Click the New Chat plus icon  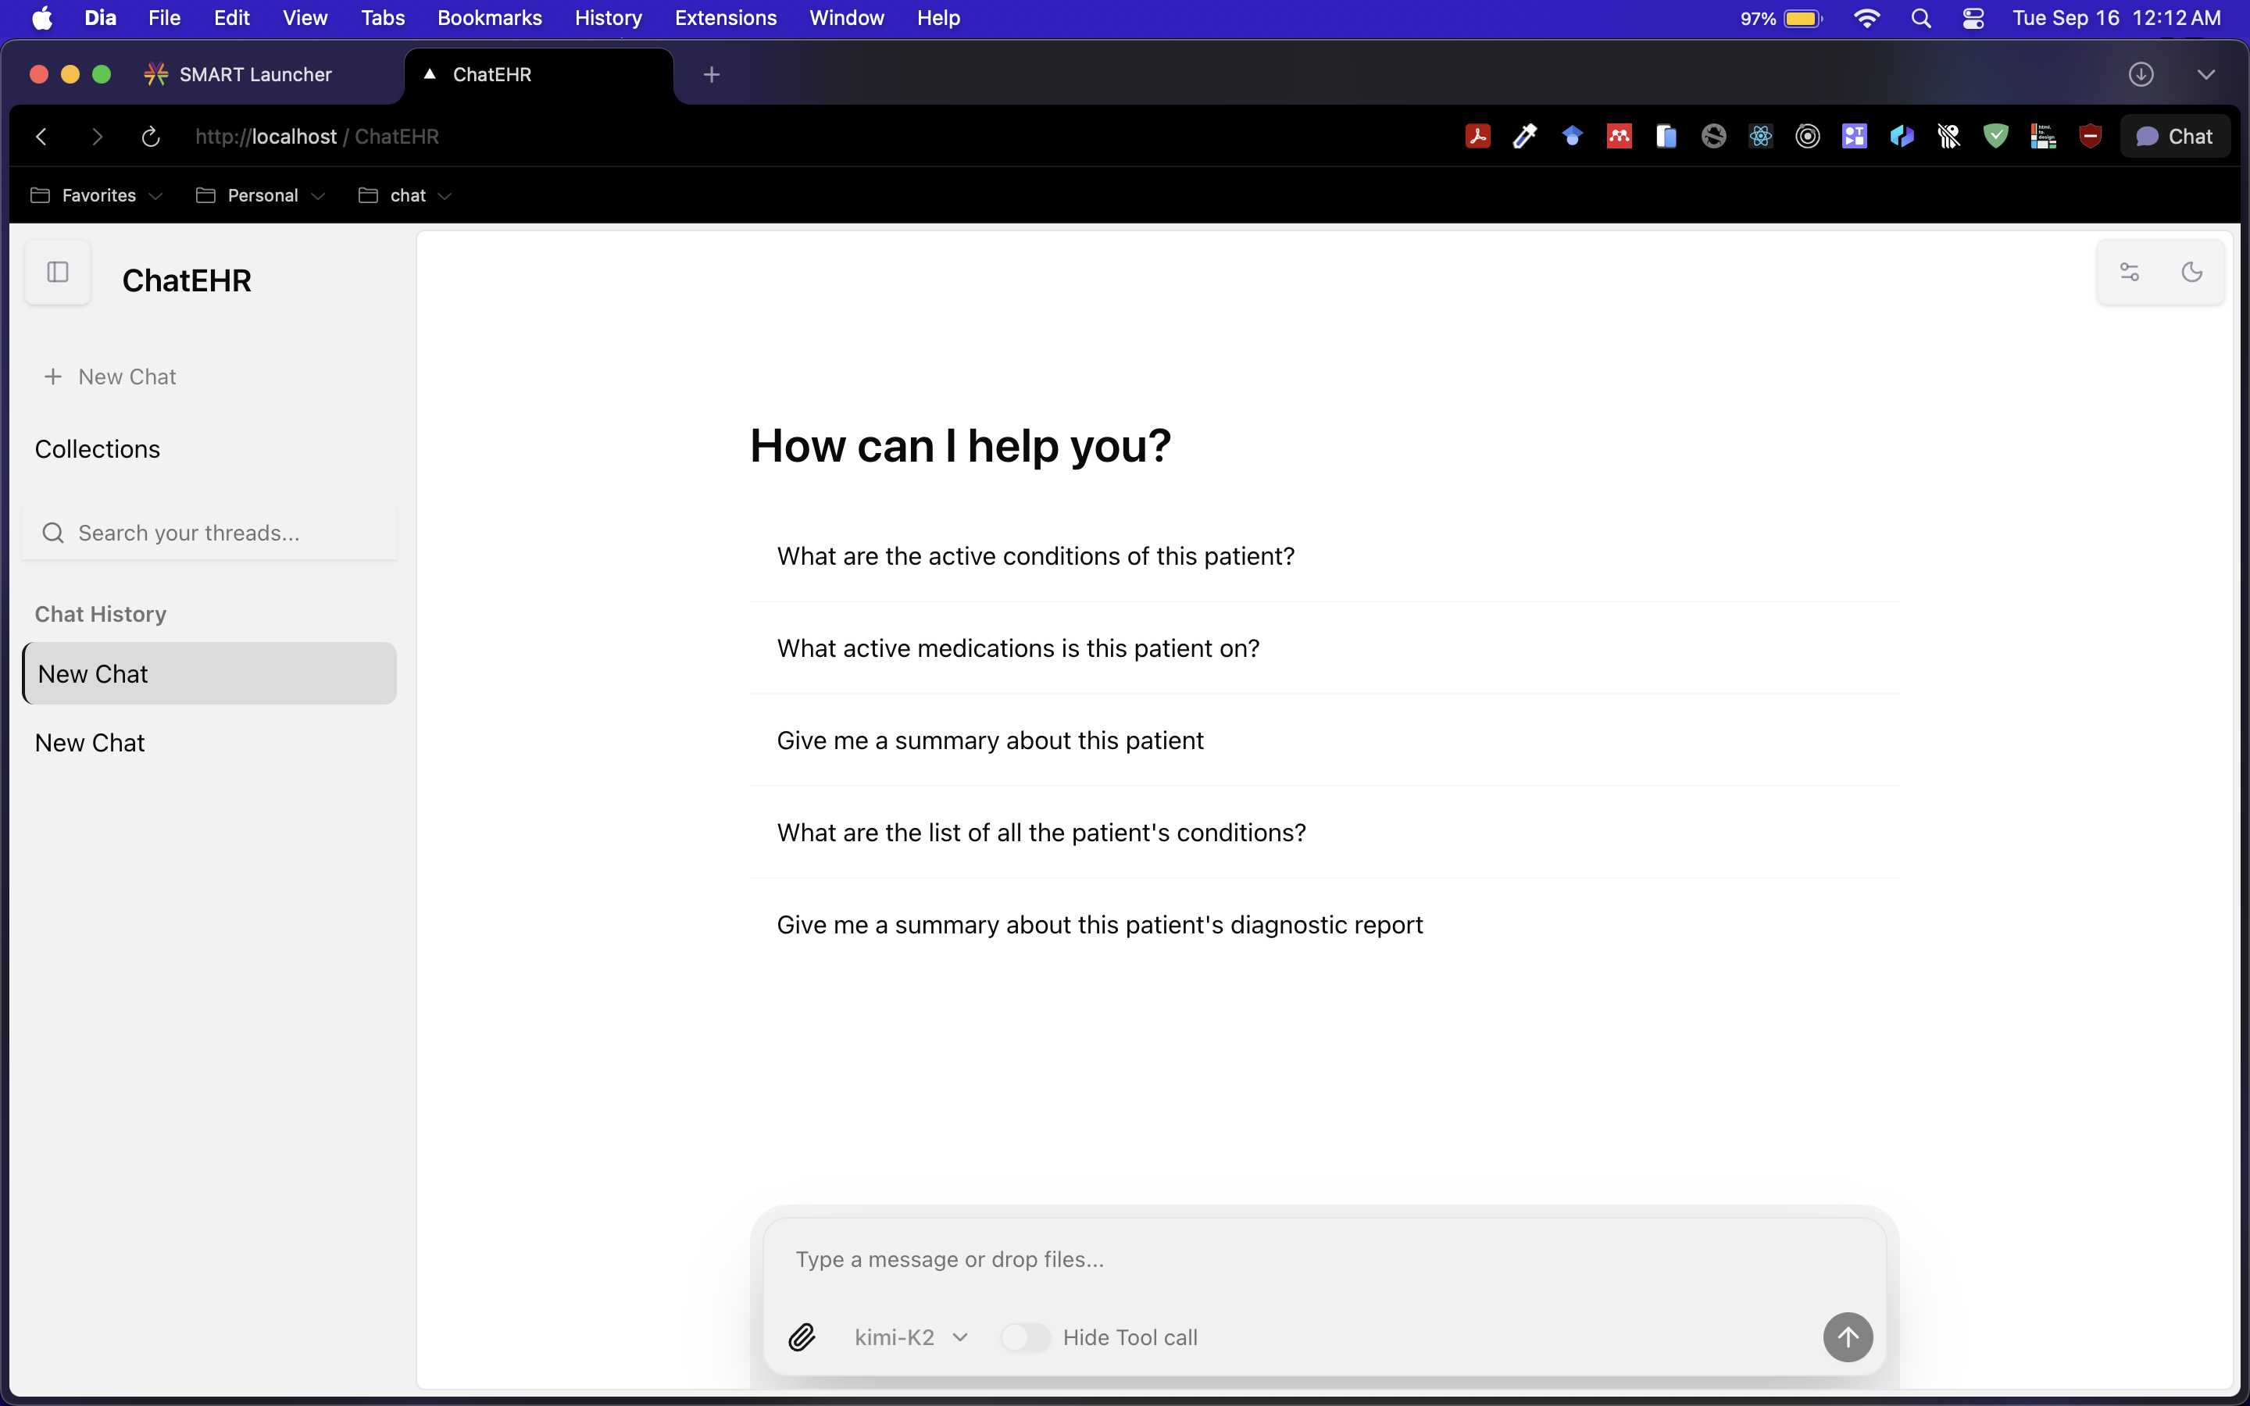click(53, 376)
